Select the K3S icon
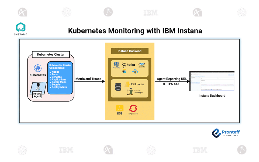 [x=120, y=110]
